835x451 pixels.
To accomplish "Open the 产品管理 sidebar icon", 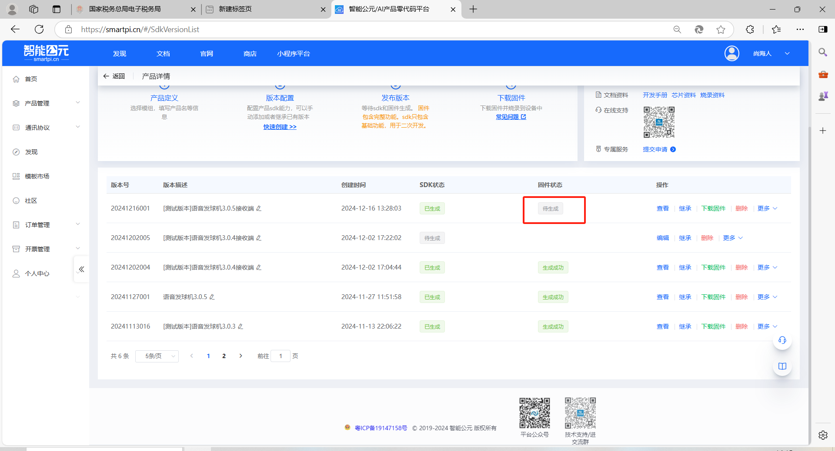I will [x=17, y=103].
